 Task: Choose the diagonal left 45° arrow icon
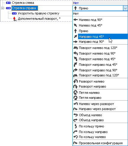point(75,25)
